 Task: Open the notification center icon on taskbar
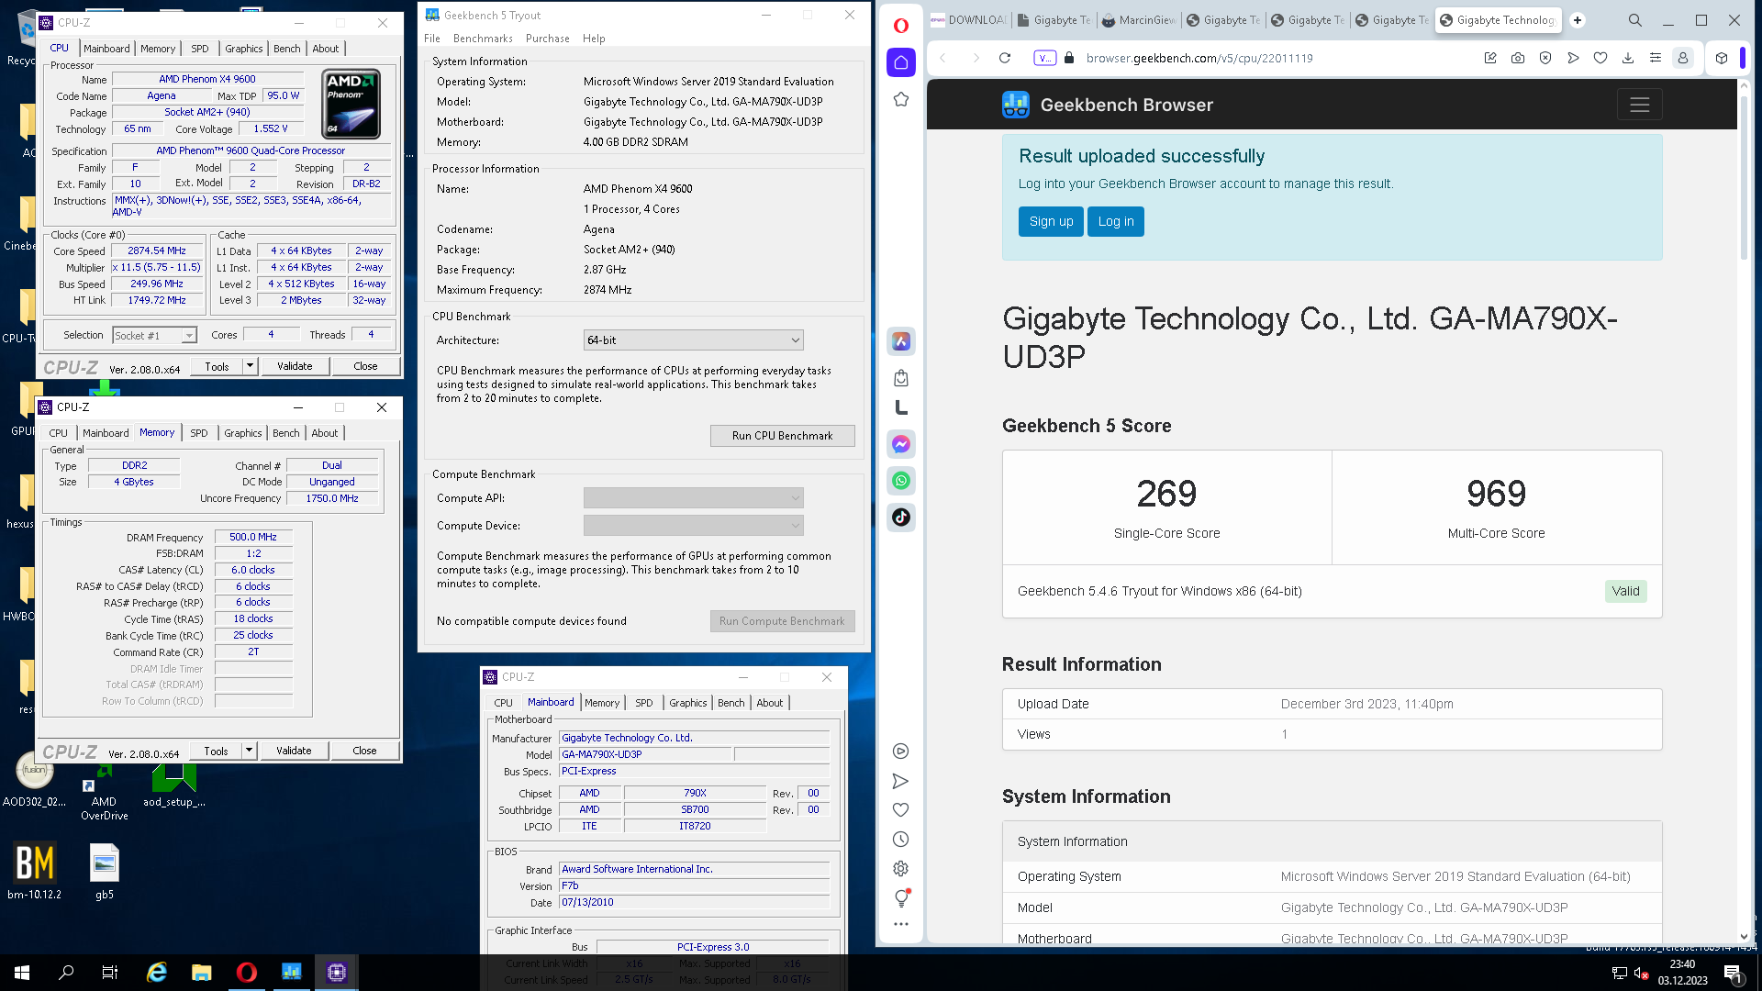(1733, 973)
